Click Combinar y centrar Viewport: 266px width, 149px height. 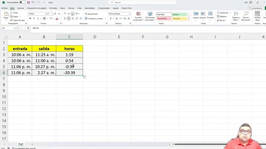pos(94,19)
